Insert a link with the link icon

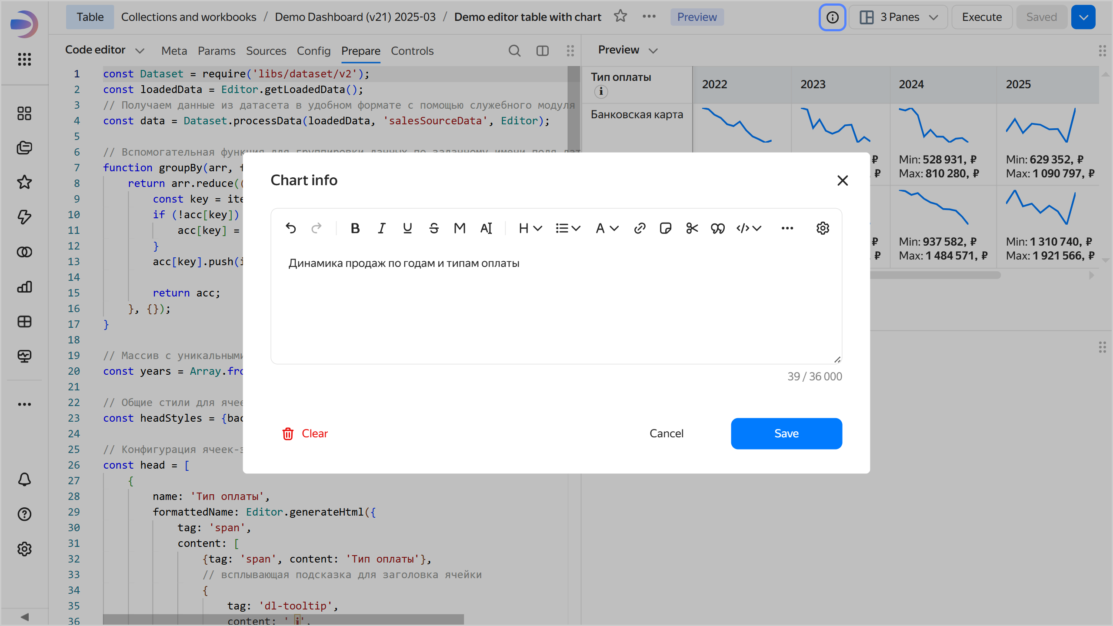640,228
